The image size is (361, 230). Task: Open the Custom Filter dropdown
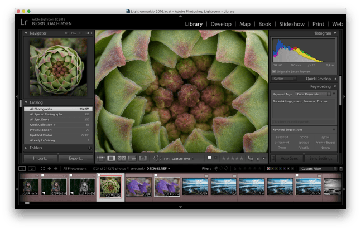[317, 168]
